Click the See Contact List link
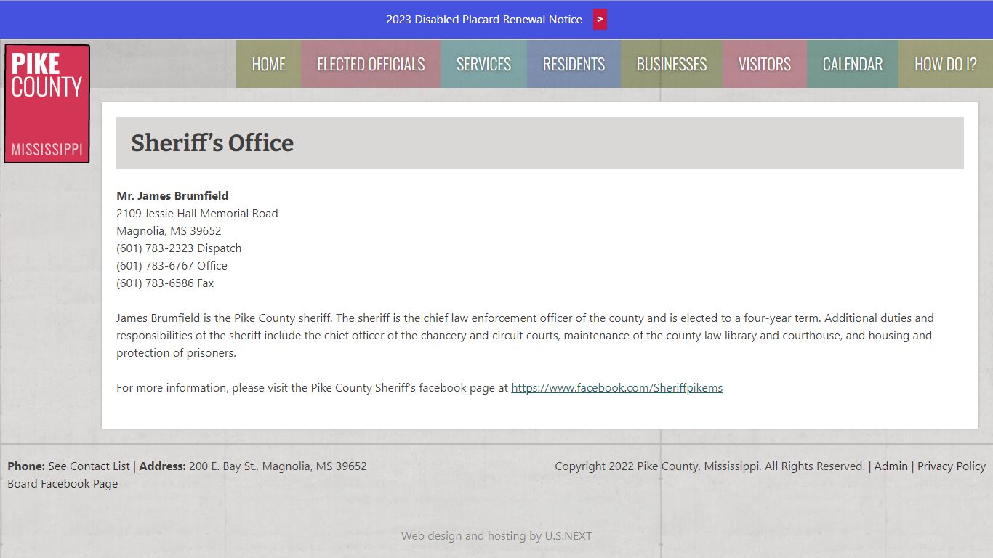 [x=89, y=466]
